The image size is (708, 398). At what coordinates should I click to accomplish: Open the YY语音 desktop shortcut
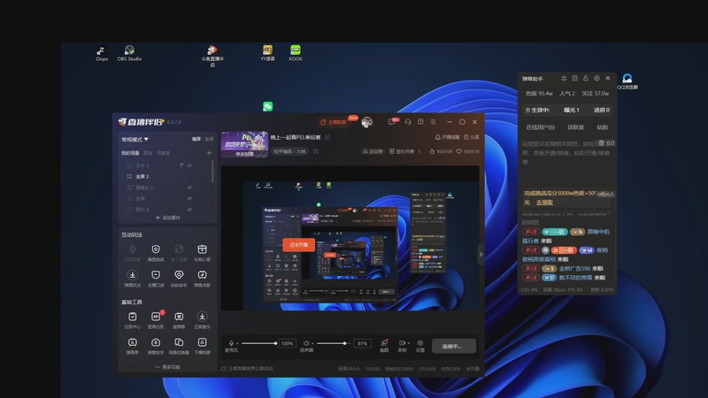coord(268,53)
